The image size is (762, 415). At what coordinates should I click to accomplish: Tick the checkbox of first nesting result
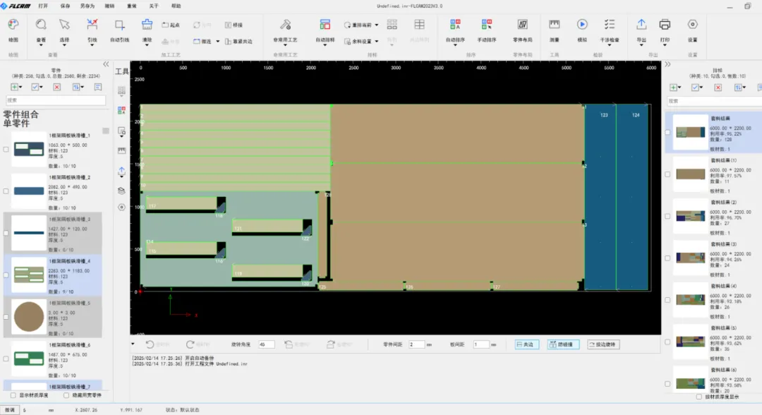[x=667, y=132]
